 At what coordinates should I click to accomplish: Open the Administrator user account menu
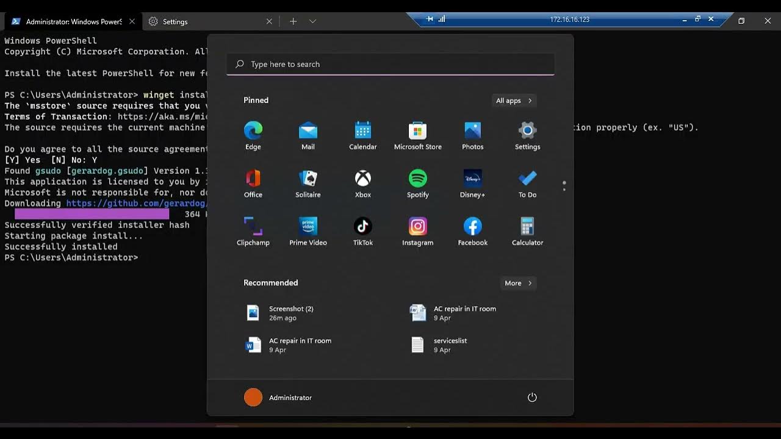pyautogui.click(x=278, y=398)
